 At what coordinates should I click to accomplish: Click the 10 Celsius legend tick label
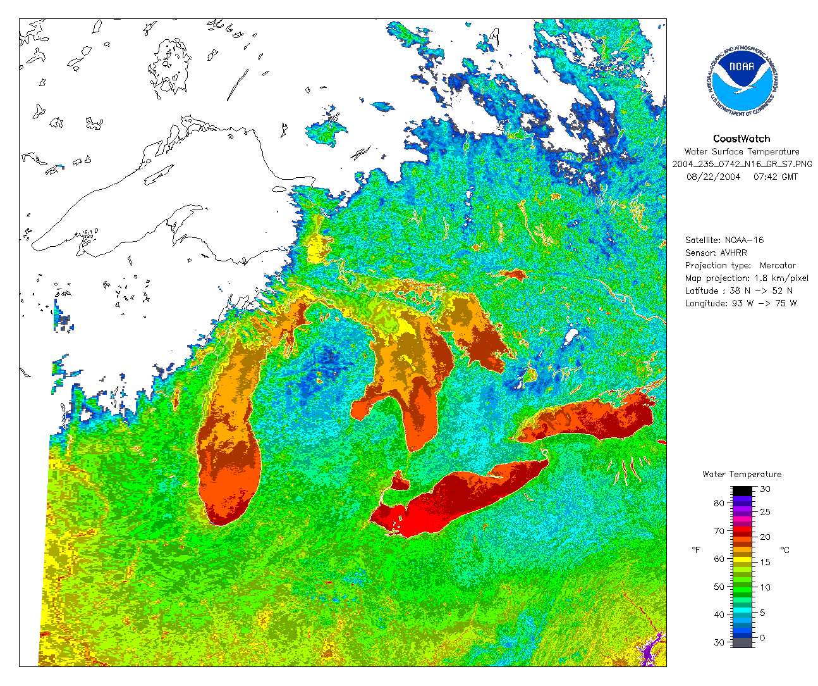click(x=765, y=587)
